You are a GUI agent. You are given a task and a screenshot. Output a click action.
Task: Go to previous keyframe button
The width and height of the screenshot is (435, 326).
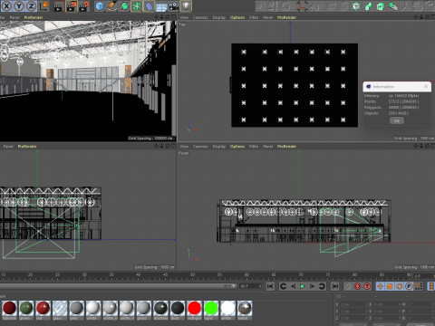[x=283, y=286]
